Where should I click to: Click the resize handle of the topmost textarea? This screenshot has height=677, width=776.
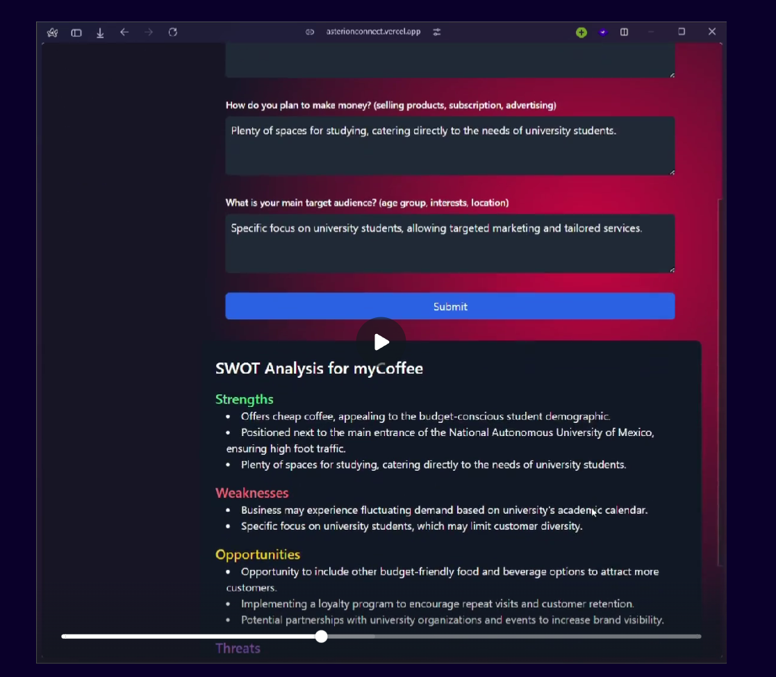[672, 75]
